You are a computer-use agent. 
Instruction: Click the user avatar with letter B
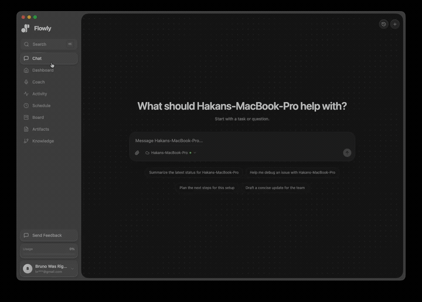click(x=28, y=269)
